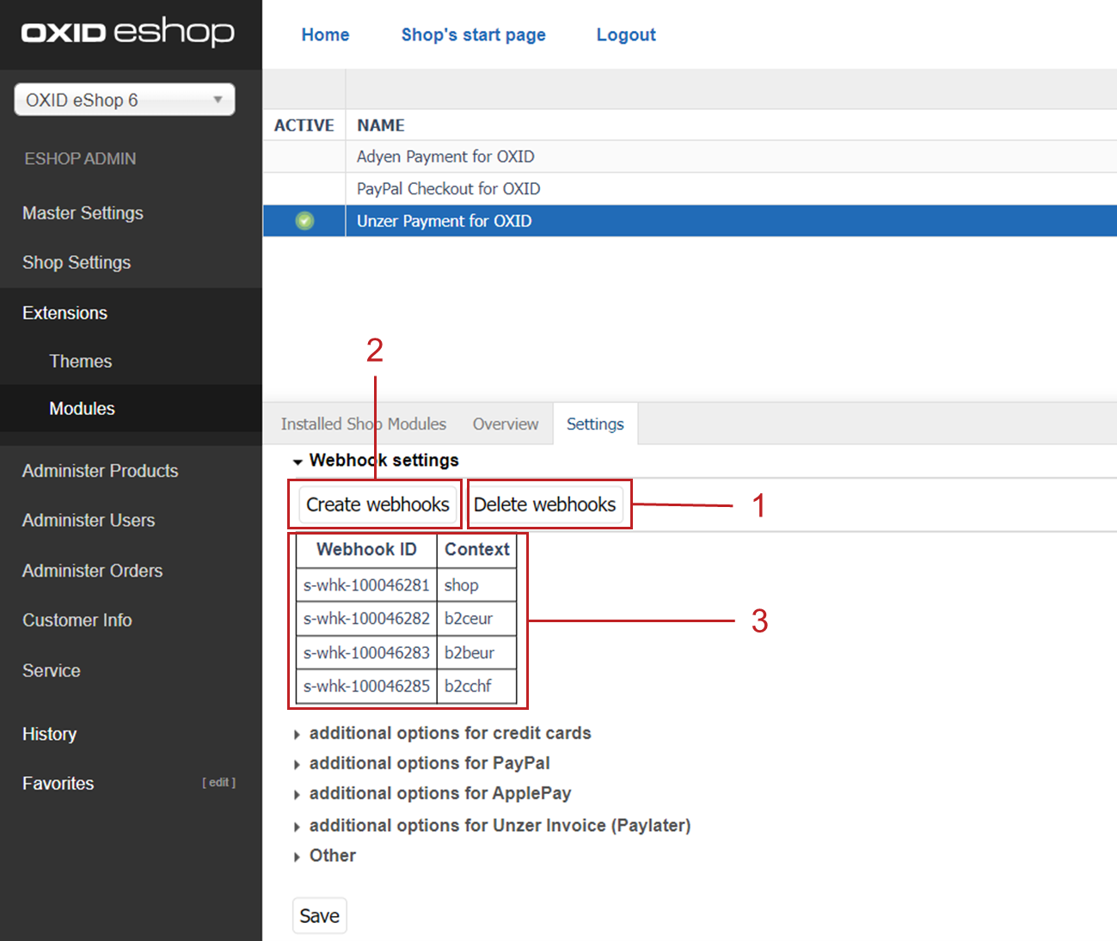Open Administer Products menu
The width and height of the screenshot is (1117, 941).
click(100, 471)
